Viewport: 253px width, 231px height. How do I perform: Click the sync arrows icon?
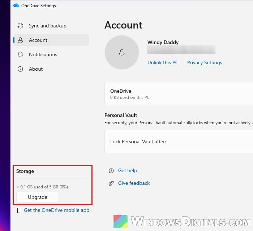point(20,26)
